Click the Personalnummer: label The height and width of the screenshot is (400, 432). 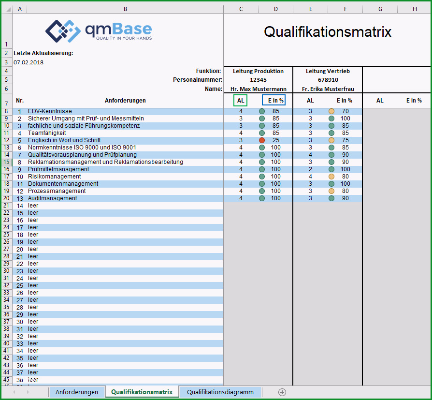pyautogui.click(x=198, y=80)
